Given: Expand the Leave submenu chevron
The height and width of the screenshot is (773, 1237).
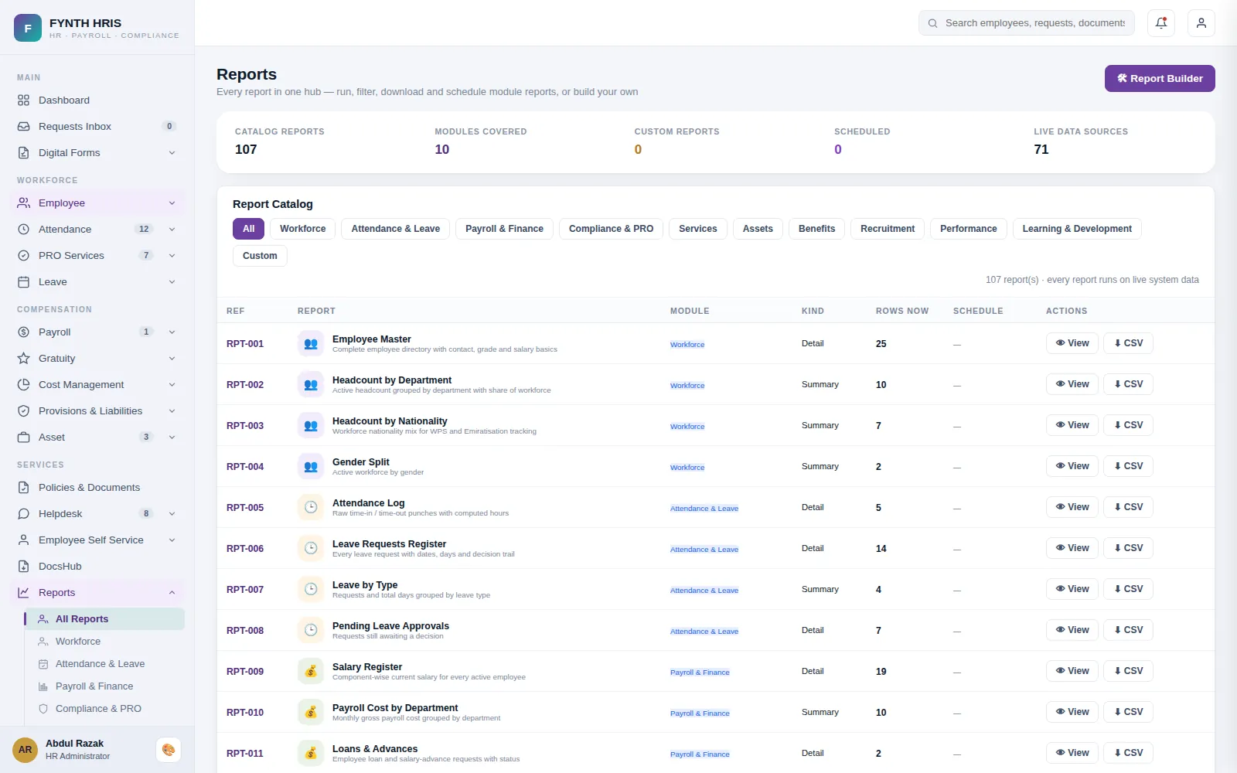Looking at the screenshot, I should pyautogui.click(x=172, y=282).
